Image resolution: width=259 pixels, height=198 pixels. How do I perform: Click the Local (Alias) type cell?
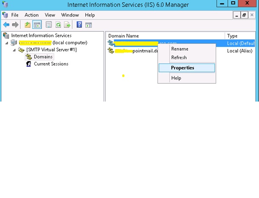tap(239, 51)
